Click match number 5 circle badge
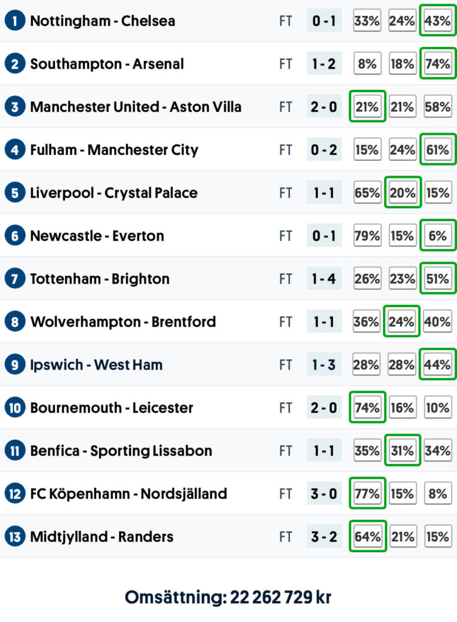Screen dimensions: 457x622 [x=15, y=193]
